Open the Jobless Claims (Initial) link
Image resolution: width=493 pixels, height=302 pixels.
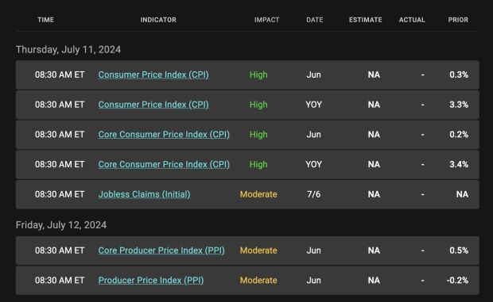click(x=144, y=194)
